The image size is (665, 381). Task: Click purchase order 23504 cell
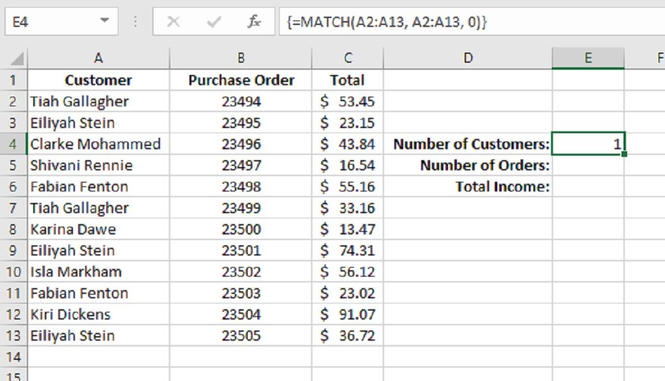pos(241,314)
